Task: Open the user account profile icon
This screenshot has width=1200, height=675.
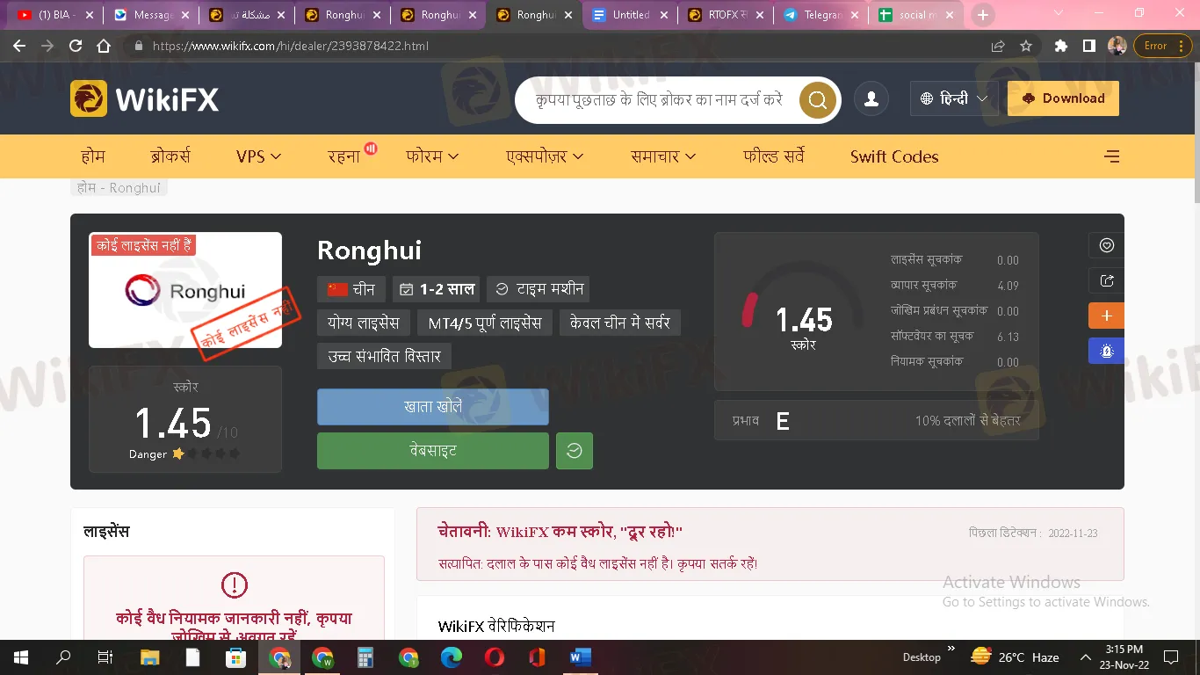Action: 871,99
